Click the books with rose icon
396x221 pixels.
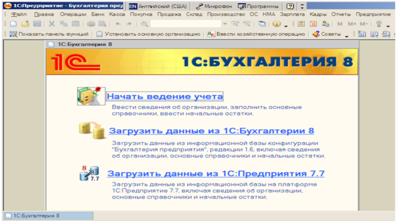click(91, 96)
